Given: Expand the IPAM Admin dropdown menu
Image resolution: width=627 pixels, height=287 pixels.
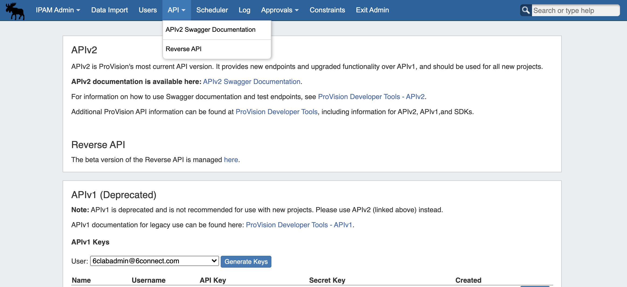Looking at the screenshot, I should 58,10.
